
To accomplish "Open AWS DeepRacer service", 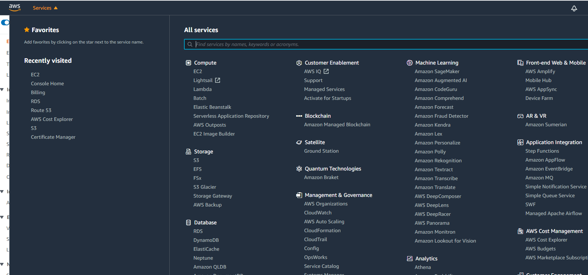I will (433, 214).
